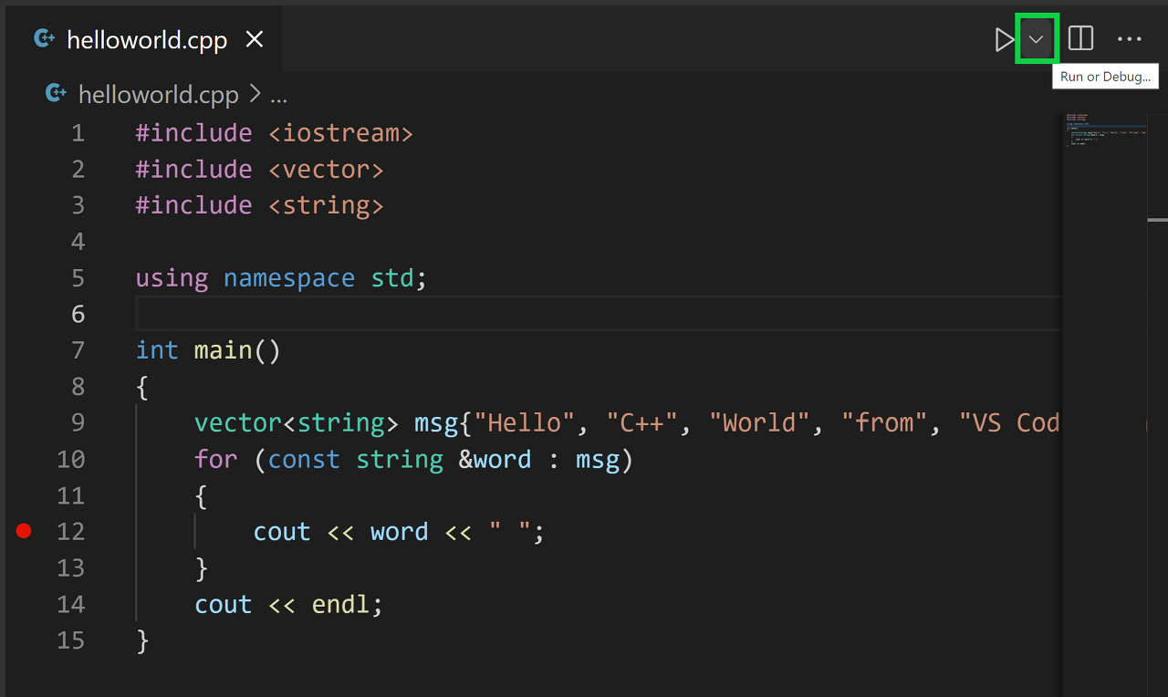Click the "const" keyword on line 10
This screenshot has width=1168, height=697.
(304, 459)
